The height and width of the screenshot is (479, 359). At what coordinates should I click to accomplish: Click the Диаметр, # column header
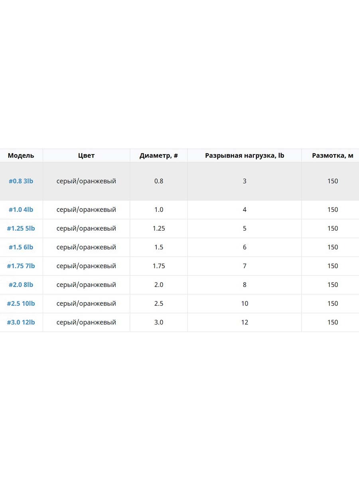tap(159, 156)
